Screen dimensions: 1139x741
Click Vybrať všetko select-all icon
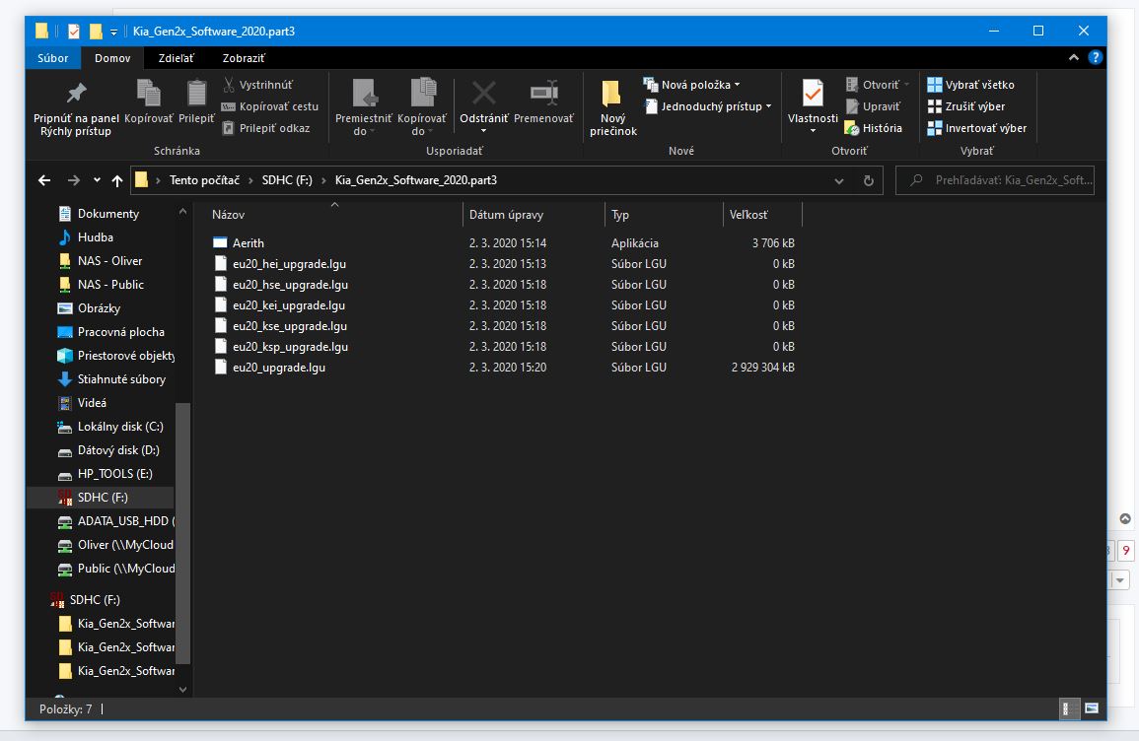tap(935, 85)
